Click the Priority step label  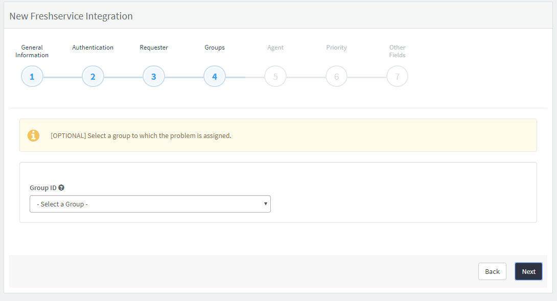click(x=336, y=47)
